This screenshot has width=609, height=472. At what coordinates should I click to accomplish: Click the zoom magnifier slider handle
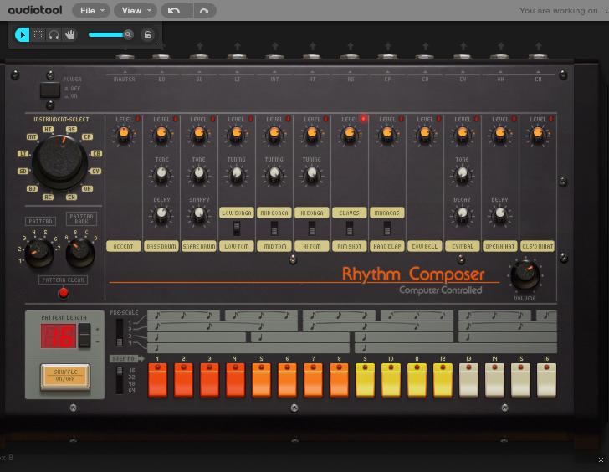(128, 34)
